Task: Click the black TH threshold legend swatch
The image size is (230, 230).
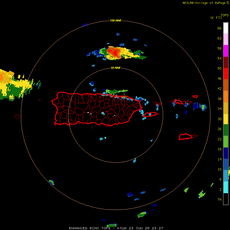Action: tap(226, 199)
